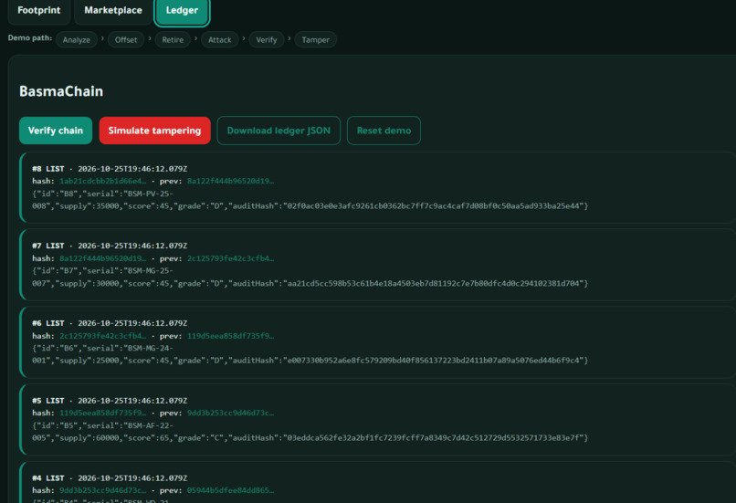736x503 pixels.
Task: Select the Ledger tab
Action: (182, 10)
